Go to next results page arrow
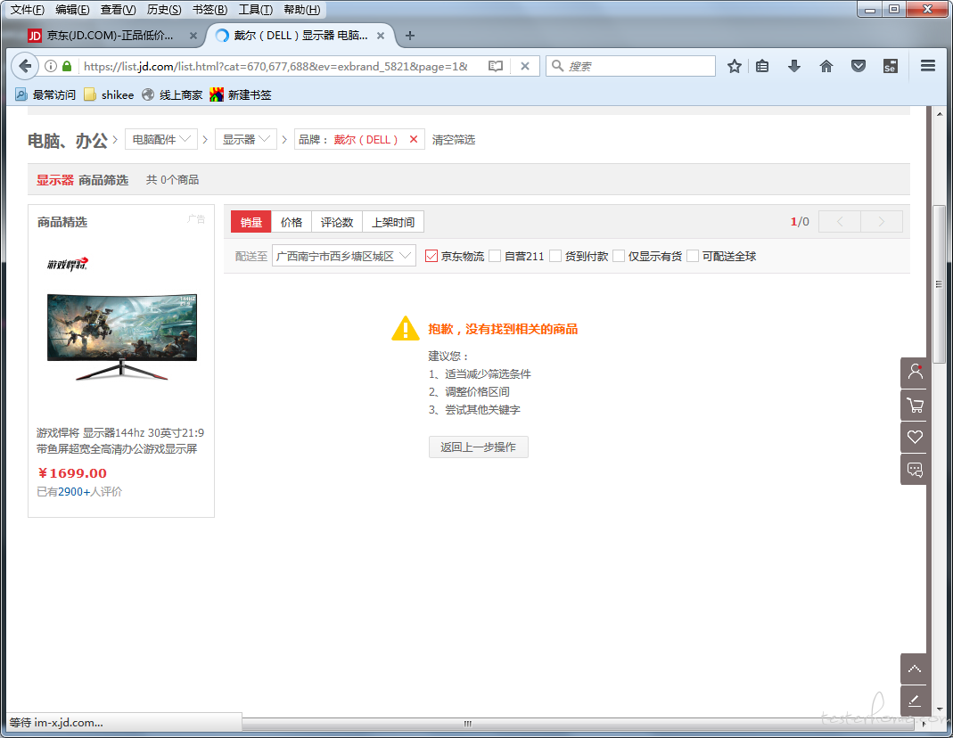The image size is (953, 738). [x=882, y=222]
